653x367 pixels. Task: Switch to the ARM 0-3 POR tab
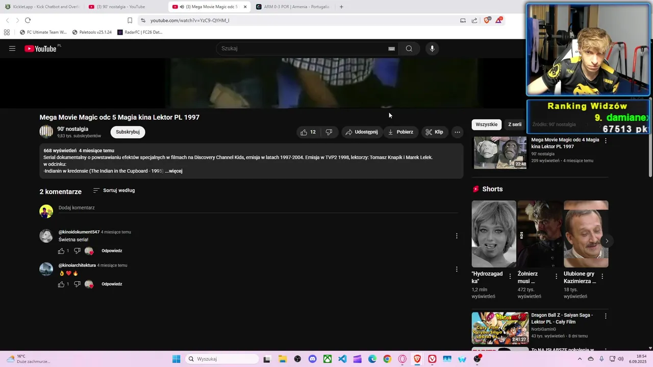tap(293, 7)
